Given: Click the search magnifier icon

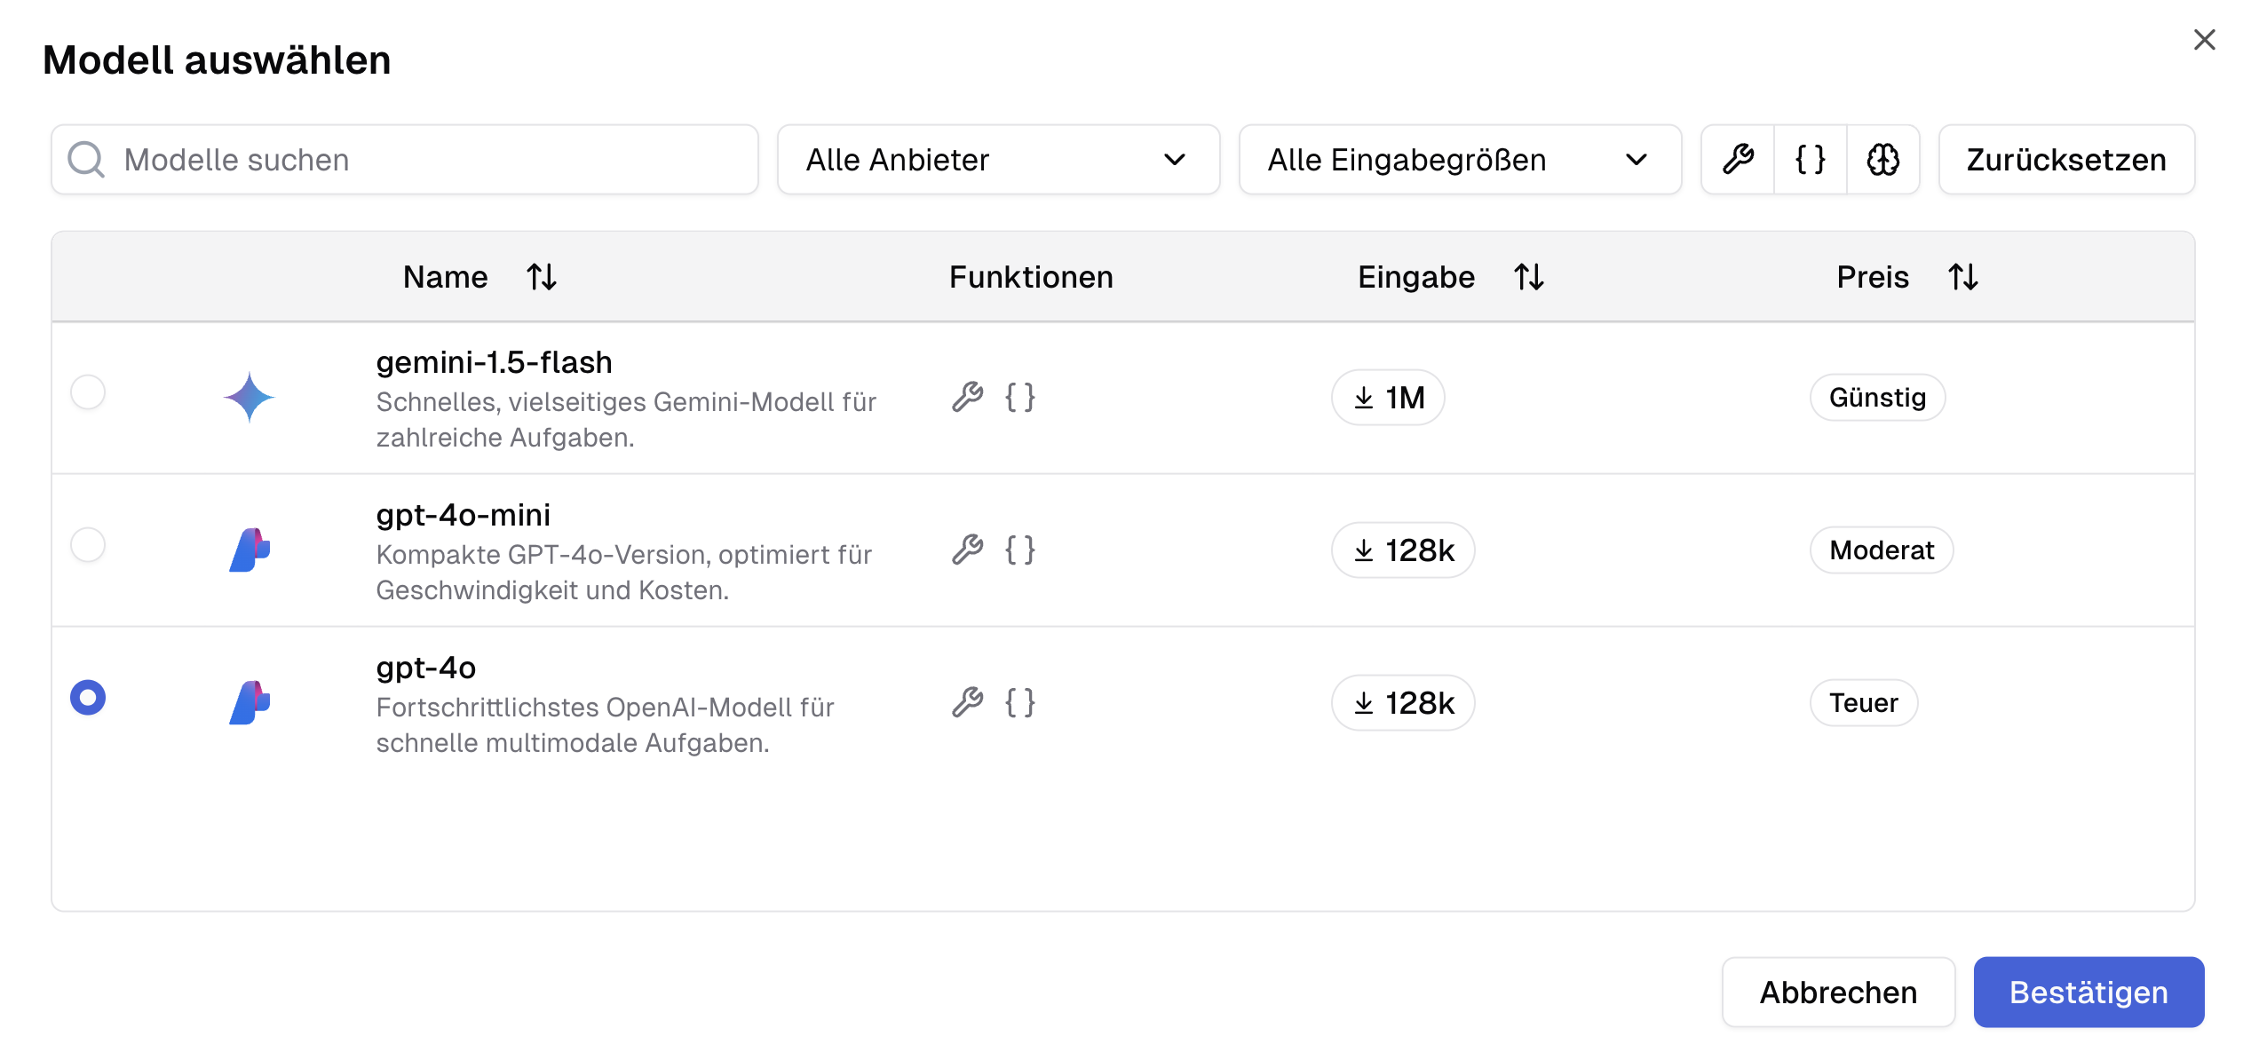Looking at the screenshot, I should point(85,160).
